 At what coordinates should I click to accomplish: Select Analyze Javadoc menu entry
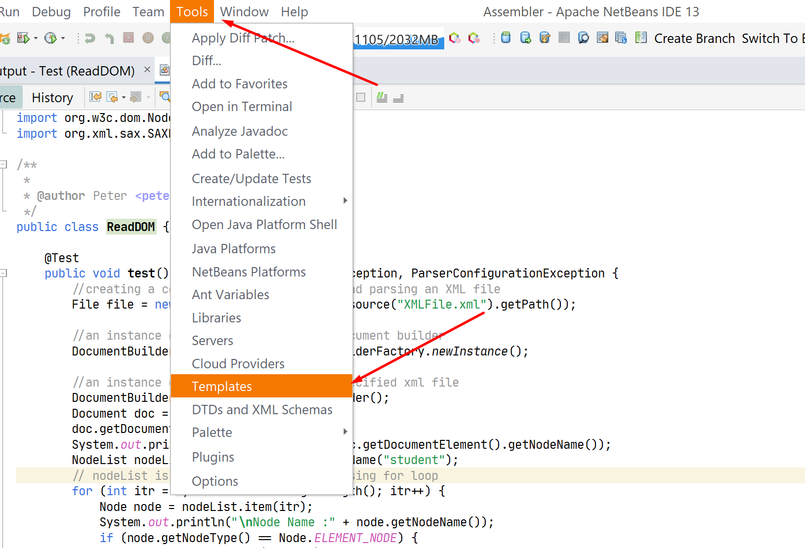click(261, 131)
